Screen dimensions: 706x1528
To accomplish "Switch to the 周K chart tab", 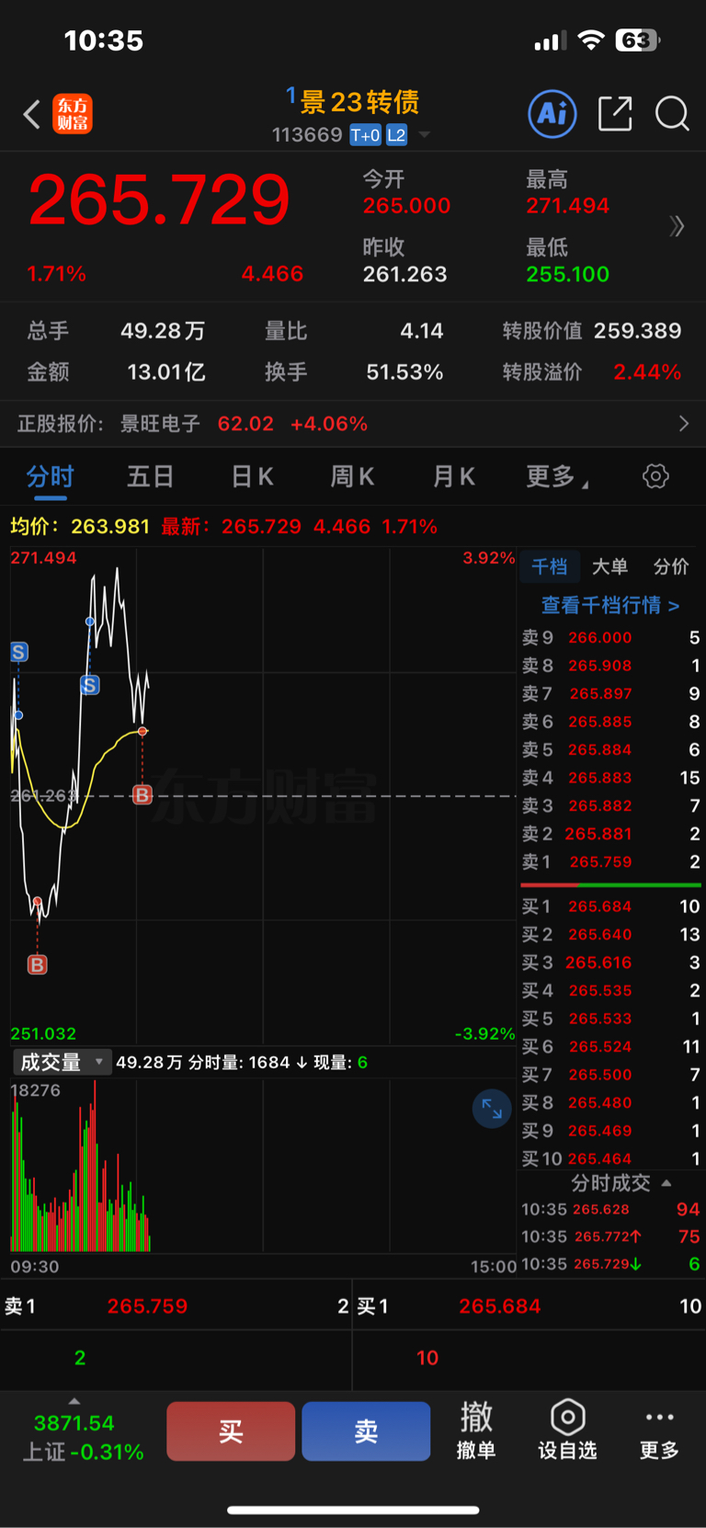I will (x=352, y=476).
